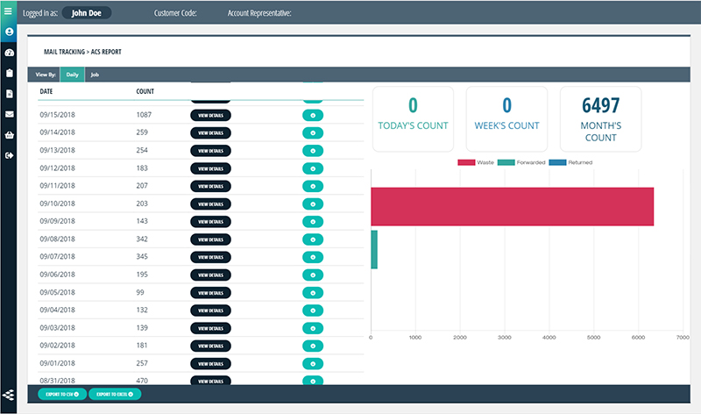This screenshot has width=701, height=414.
Task: Switch View By to Daily tab
Action: (73, 75)
